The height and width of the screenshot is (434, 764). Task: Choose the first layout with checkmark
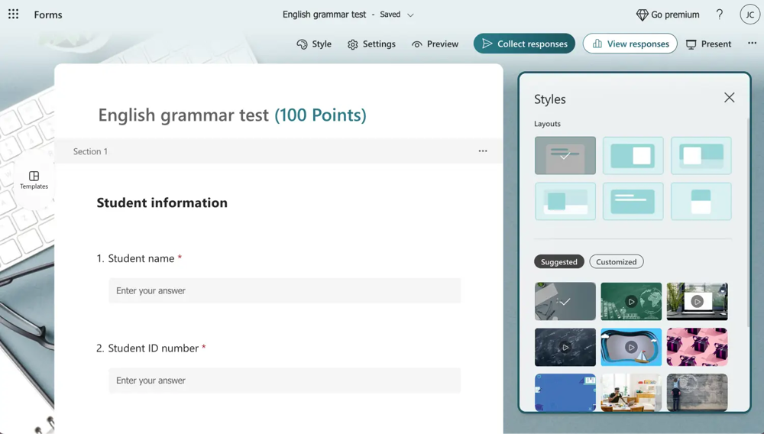tap(565, 156)
